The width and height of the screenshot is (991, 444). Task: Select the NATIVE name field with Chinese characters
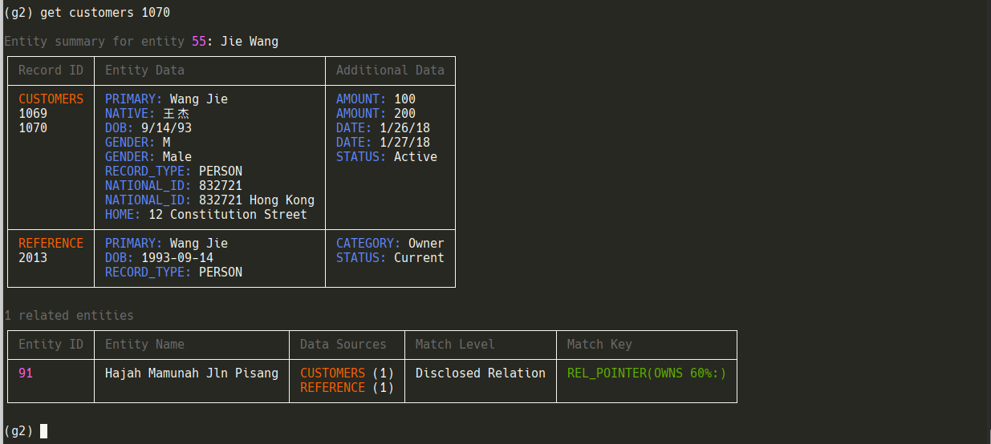[x=148, y=114]
